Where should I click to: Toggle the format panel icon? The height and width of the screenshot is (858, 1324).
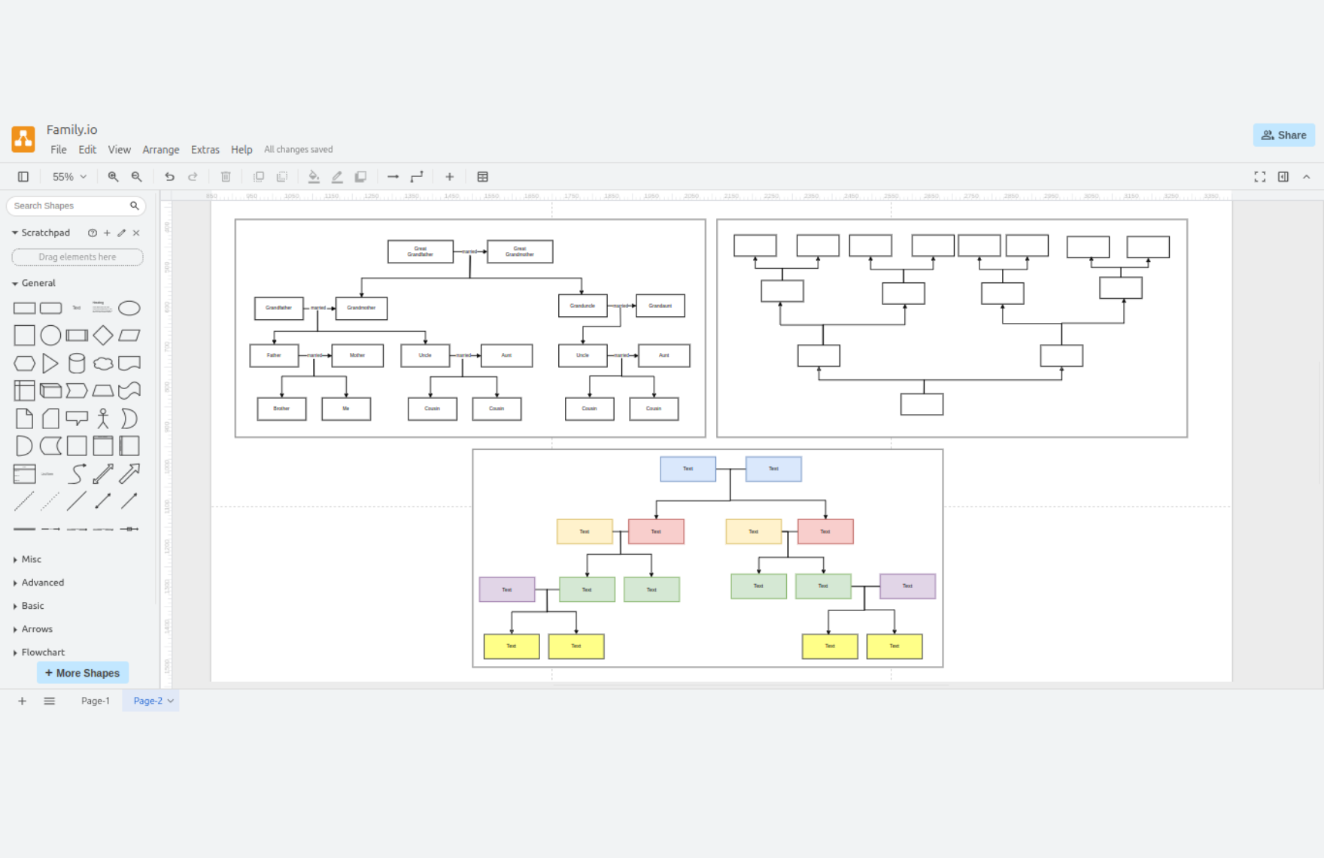point(1283,177)
